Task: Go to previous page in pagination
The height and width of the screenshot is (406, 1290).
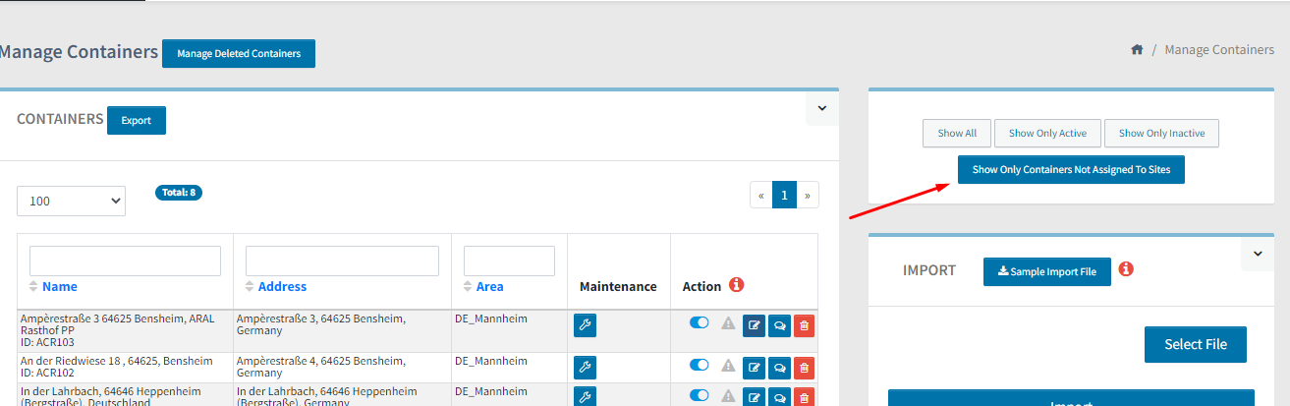Action: tap(761, 195)
